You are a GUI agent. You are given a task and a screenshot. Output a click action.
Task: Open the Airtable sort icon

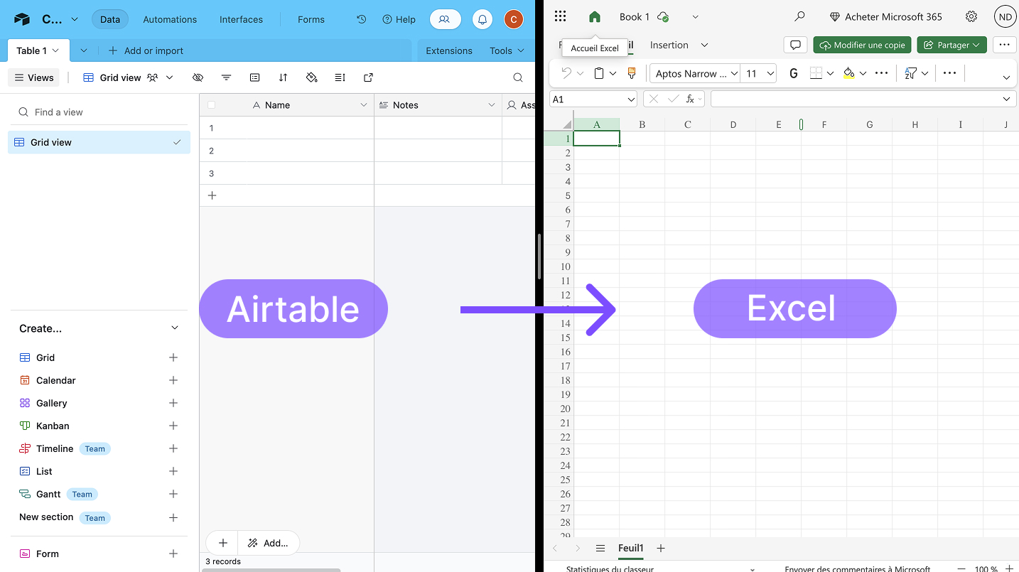283,77
